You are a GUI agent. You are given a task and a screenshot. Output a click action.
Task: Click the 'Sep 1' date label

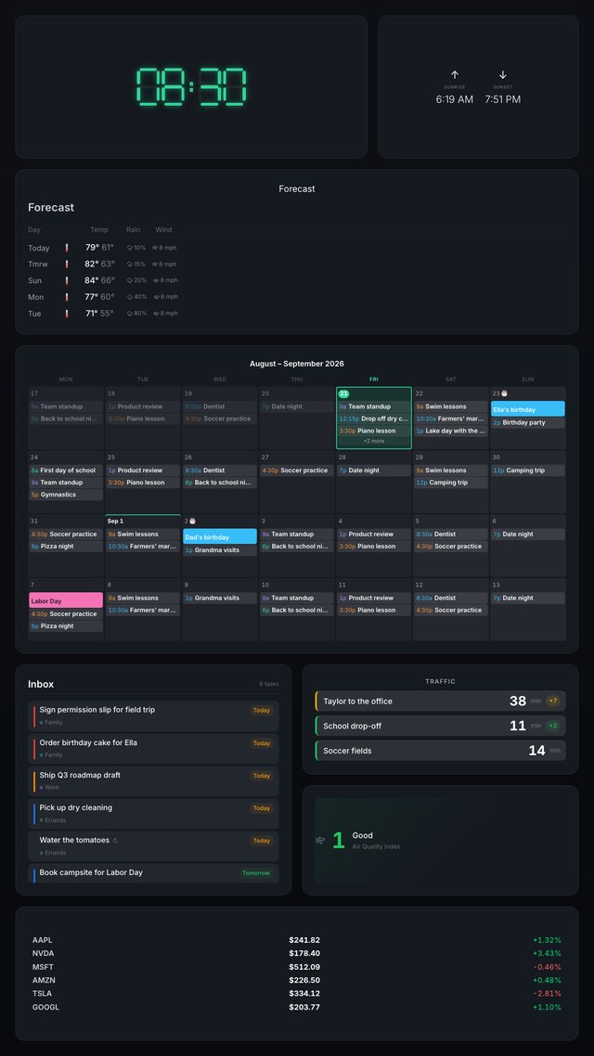pyautogui.click(x=113, y=522)
